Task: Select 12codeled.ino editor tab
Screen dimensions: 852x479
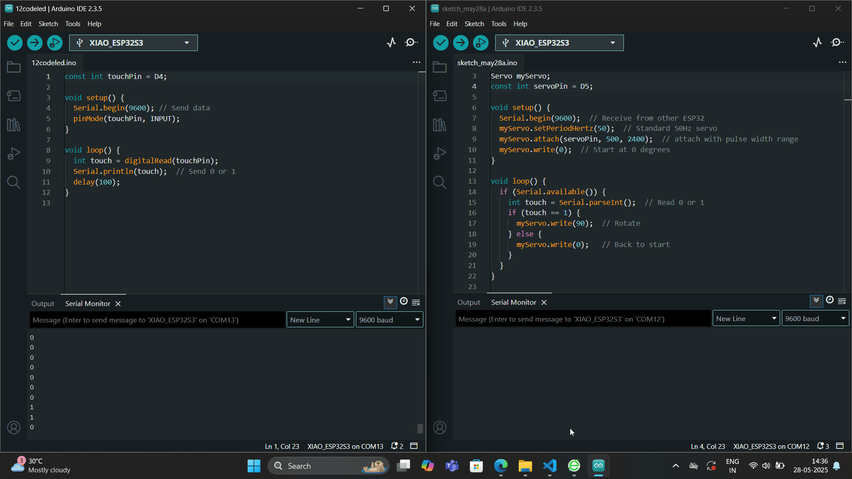Action: point(54,63)
